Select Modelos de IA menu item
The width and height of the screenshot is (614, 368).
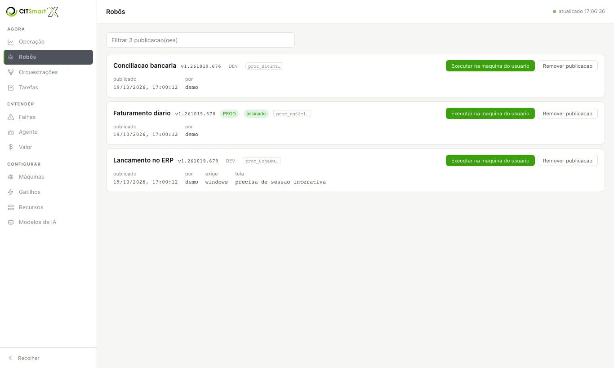click(x=48, y=222)
